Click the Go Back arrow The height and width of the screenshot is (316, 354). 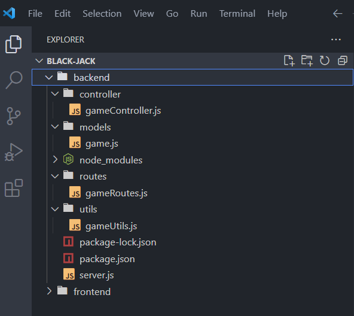point(337,14)
